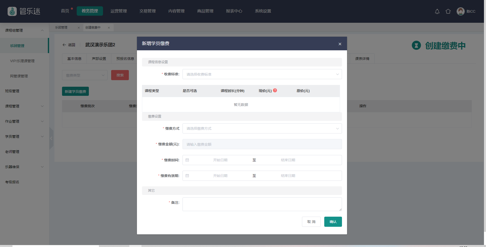
Task: Click the user avatar for 陈CC
Action: [x=460, y=11]
